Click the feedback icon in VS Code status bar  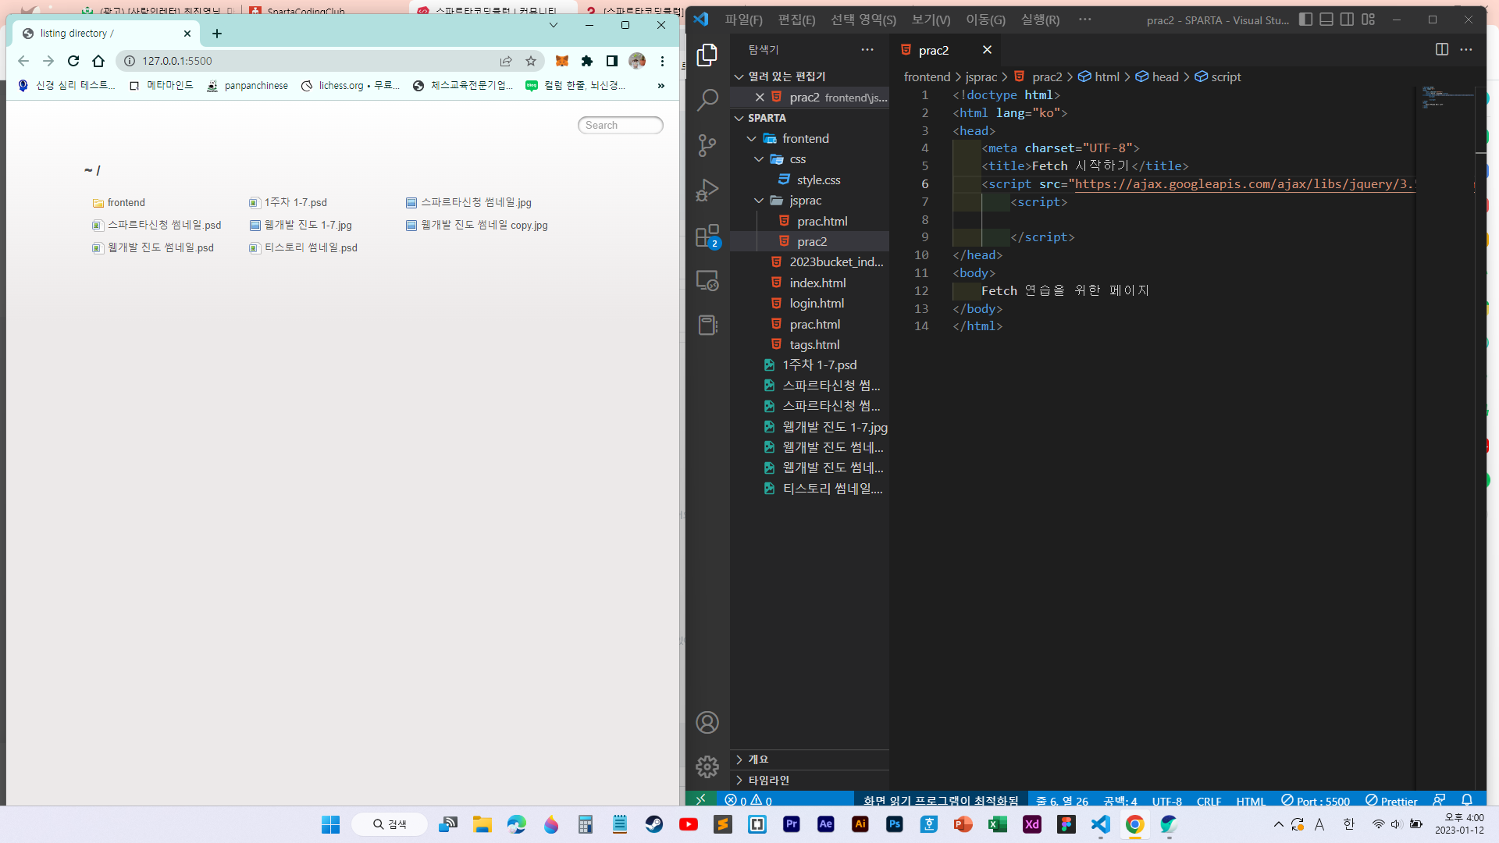[1439, 799]
